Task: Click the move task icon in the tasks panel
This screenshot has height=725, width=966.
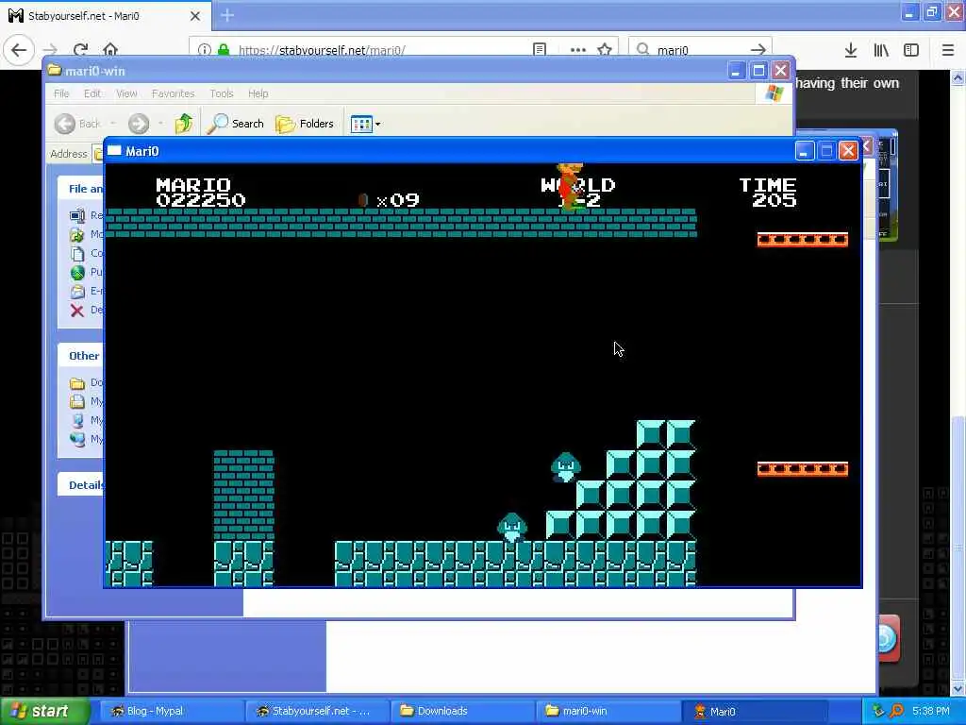Action: (77, 234)
